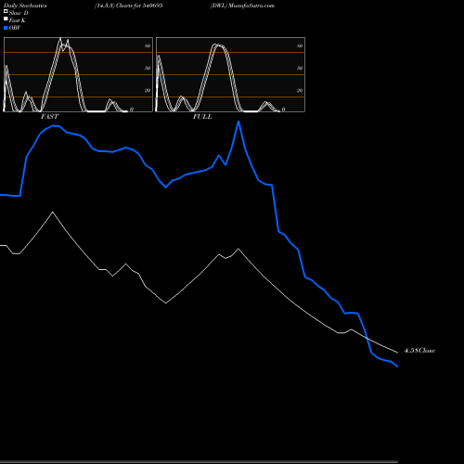Image resolution: width=464 pixels, height=464 pixels.
Task: Click the 80 level in FULL chart
Action: pyautogui.click(x=300, y=45)
